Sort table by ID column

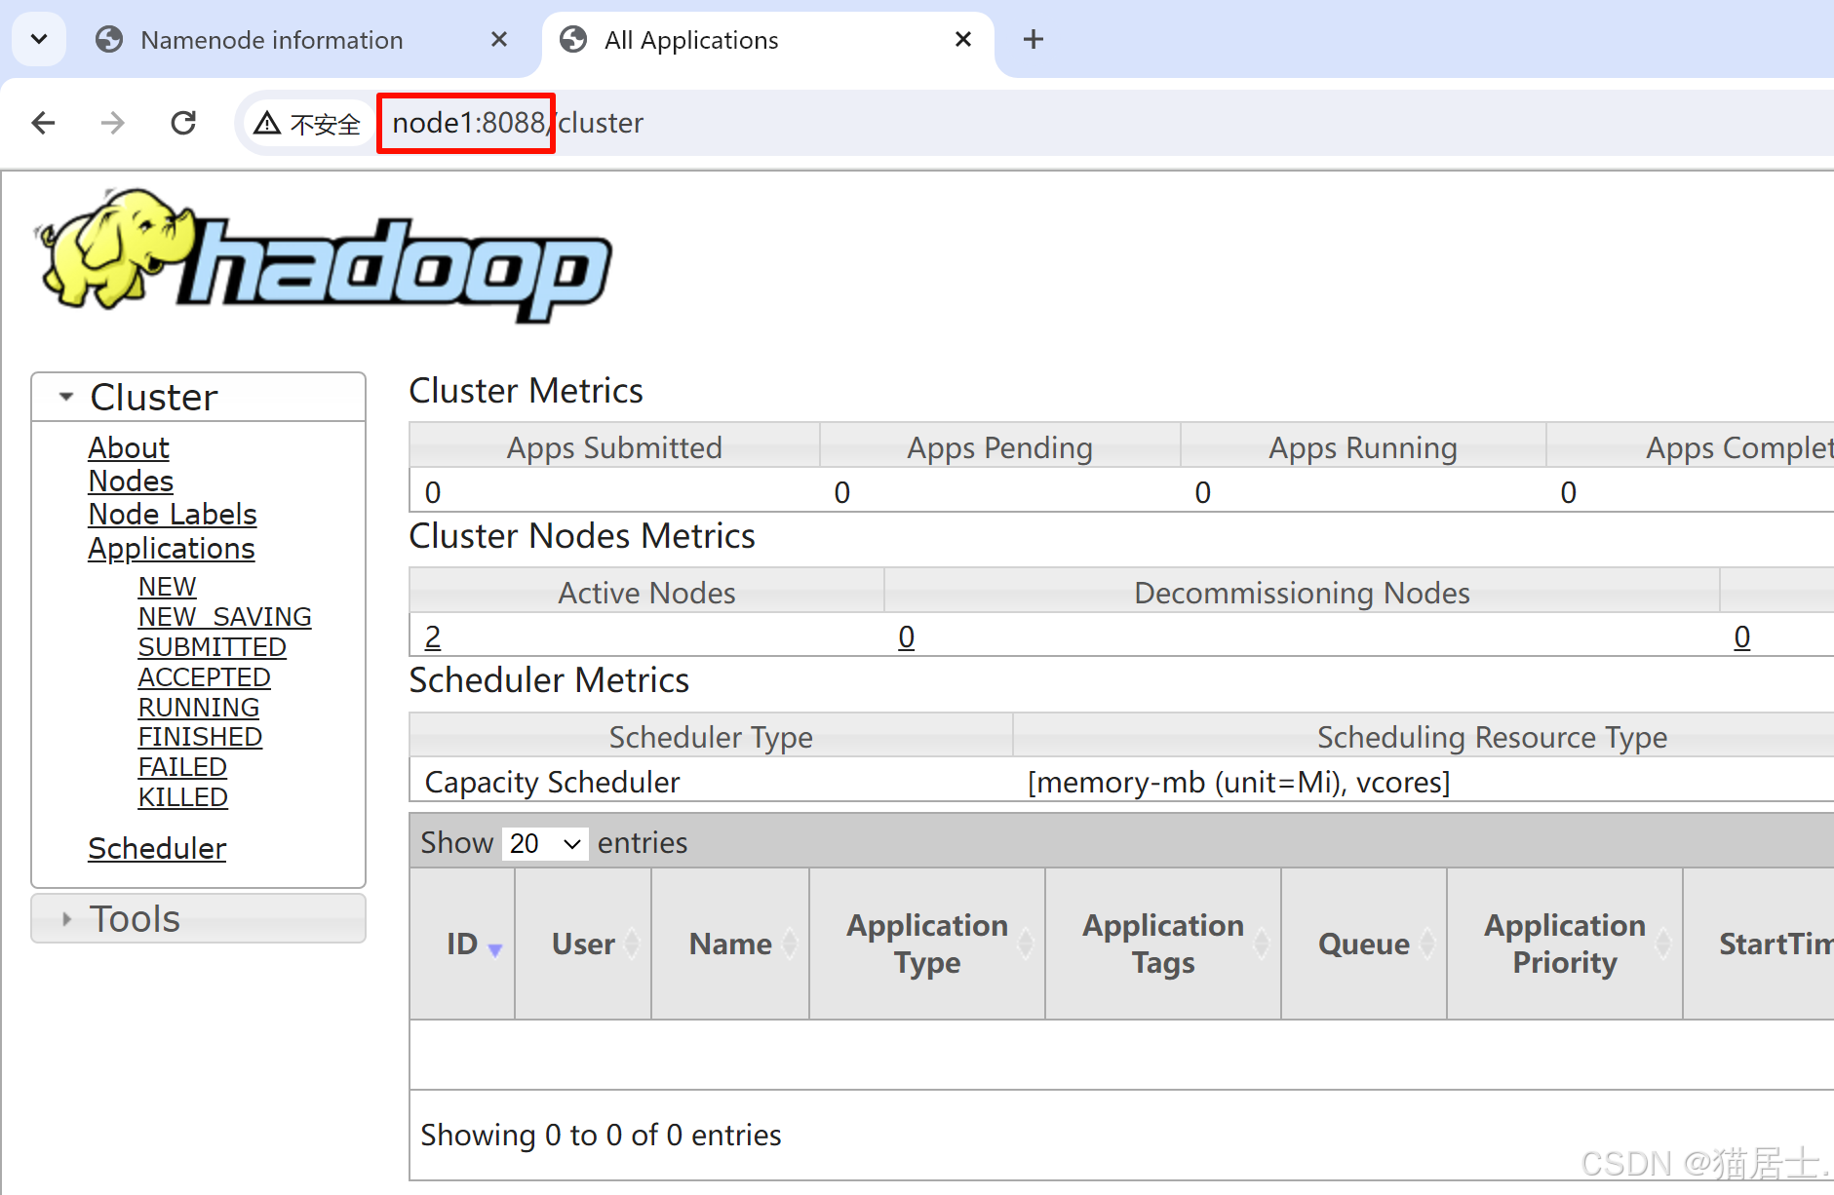pyautogui.click(x=463, y=944)
